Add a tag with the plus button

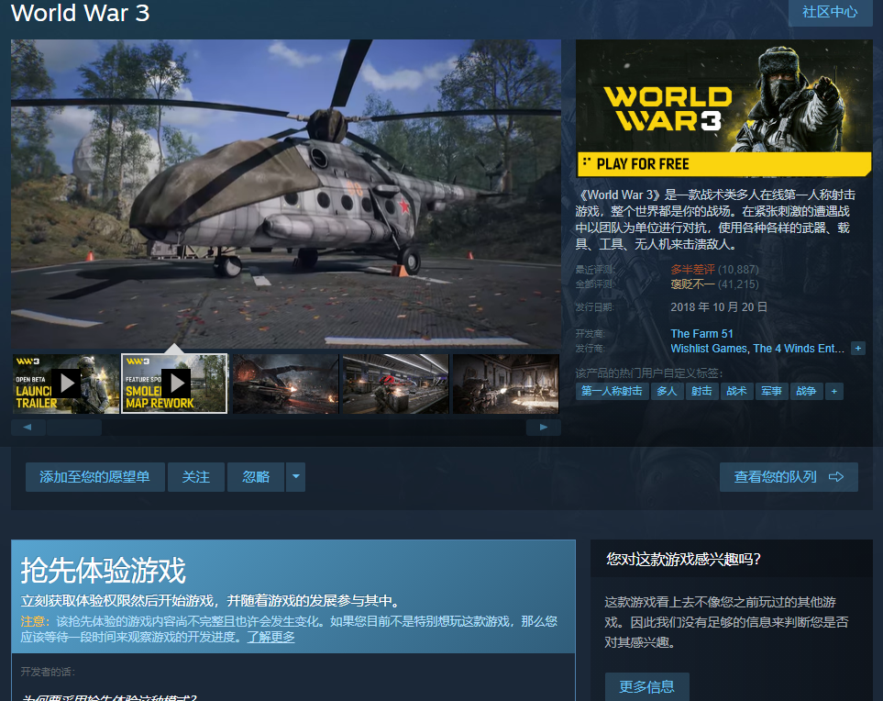[x=834, y=391]
